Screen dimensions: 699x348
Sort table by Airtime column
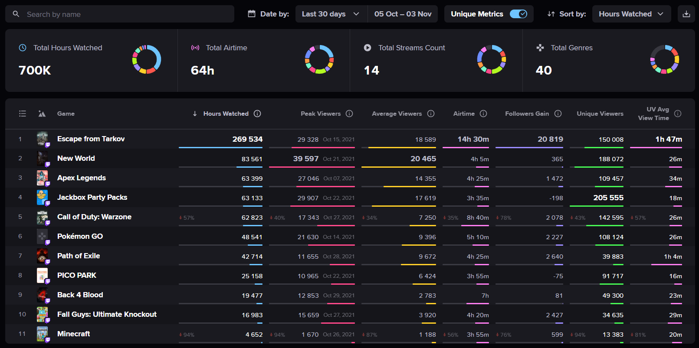pyautogui.click(x=464, y=114)
